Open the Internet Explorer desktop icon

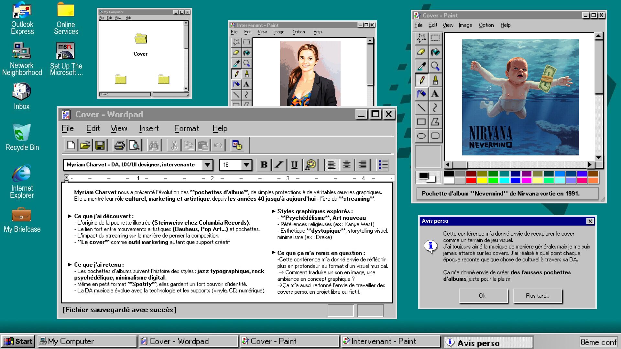click(x=22, y=181)
